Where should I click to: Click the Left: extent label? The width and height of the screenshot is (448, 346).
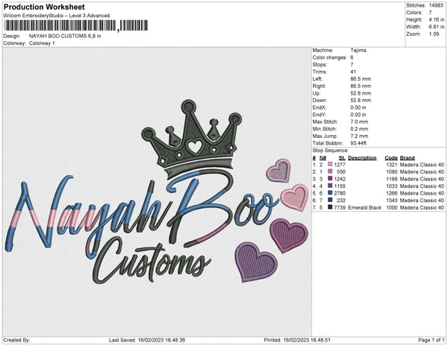317,79
